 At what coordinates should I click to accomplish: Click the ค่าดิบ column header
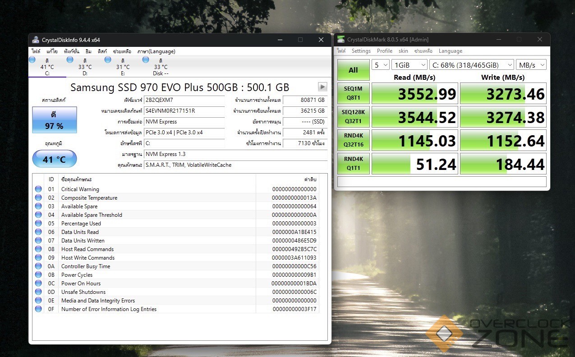click(287, 179)
